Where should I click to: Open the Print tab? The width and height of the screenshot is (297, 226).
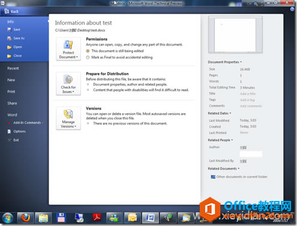click(x=11, y=91)
